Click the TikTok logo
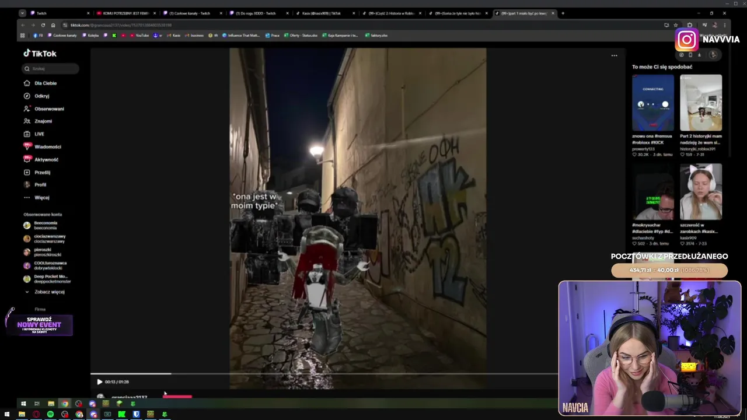Viewport: 747px width, 420px height. point(40,53)
